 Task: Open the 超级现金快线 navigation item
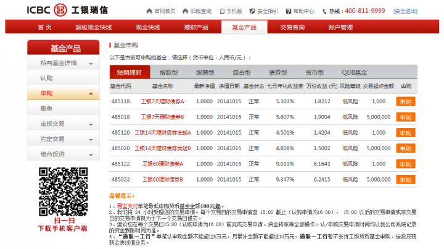[94, 27]
